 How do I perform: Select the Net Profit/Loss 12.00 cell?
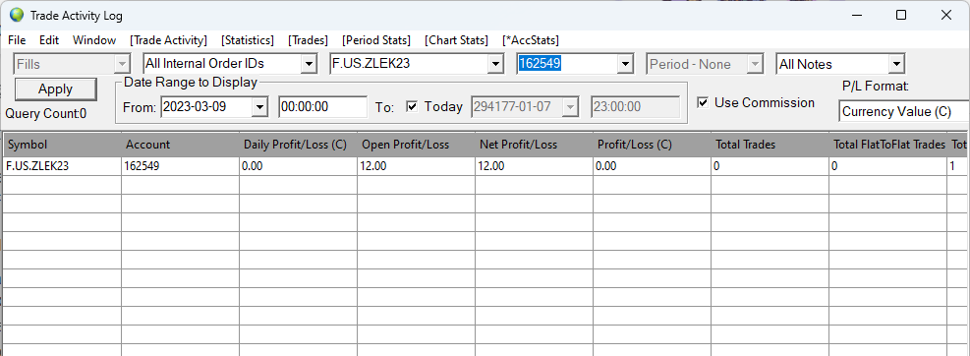click(535, 166)
